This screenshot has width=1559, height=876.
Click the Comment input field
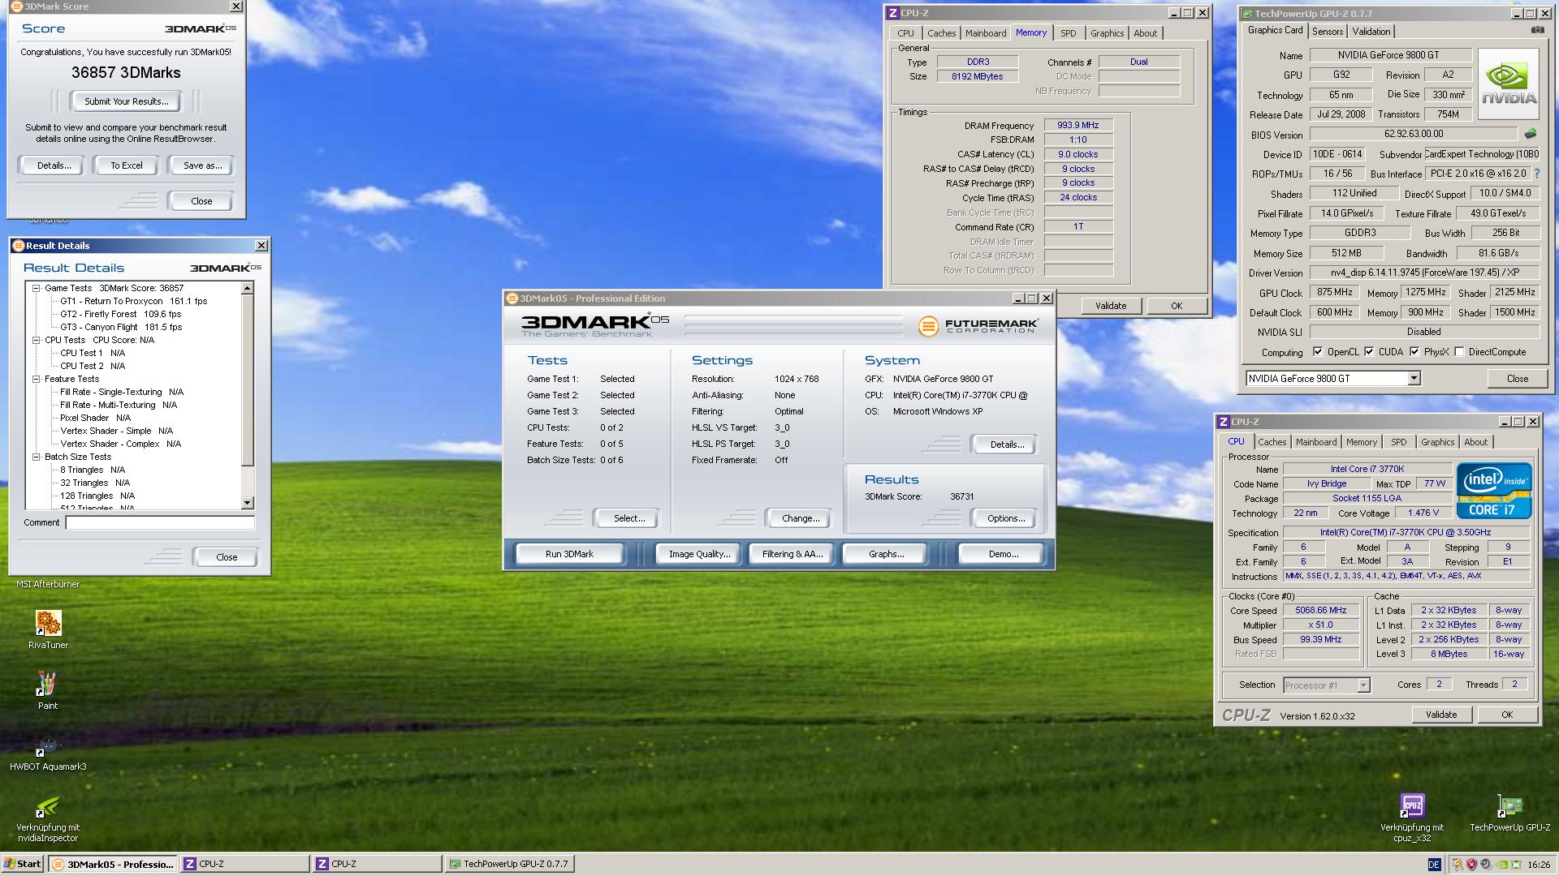click(160, 523)
